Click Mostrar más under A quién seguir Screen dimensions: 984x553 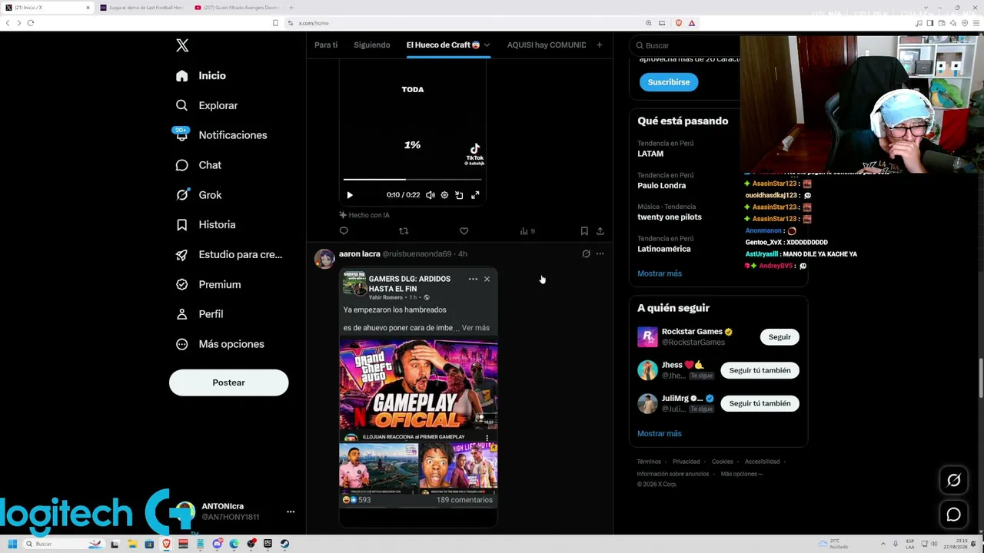coord(660,434)
